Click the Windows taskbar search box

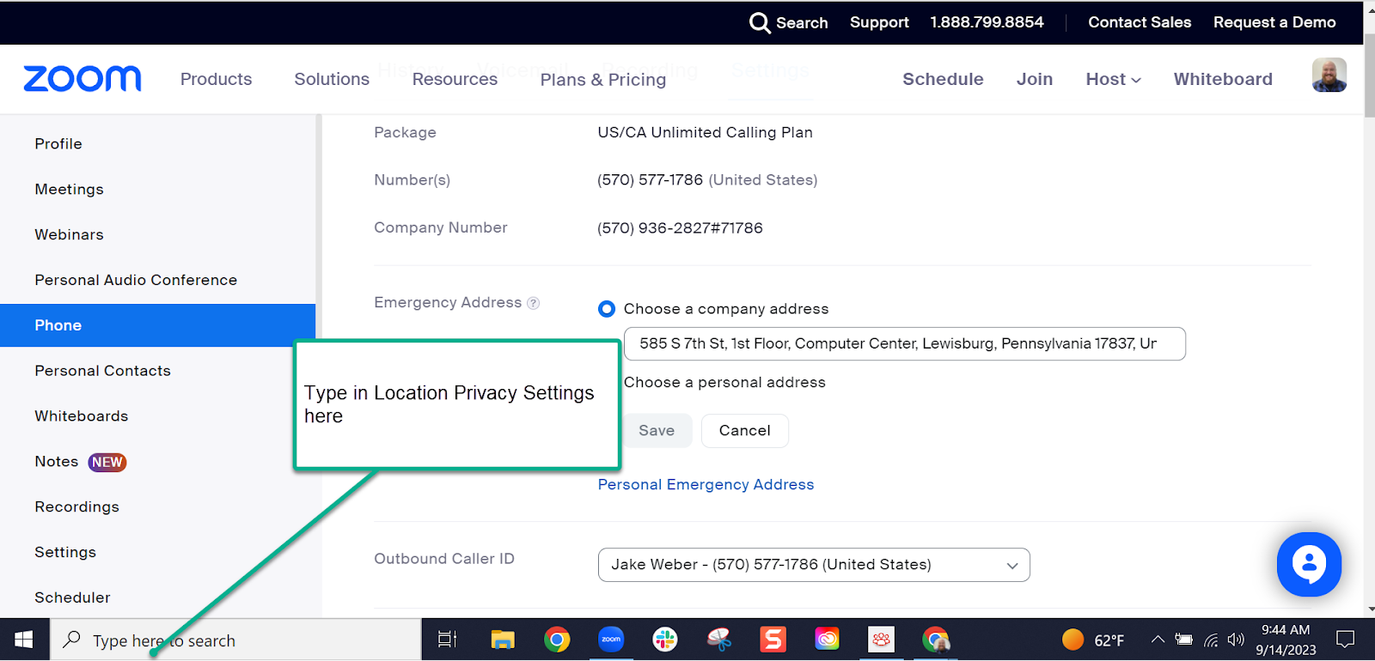(x=235, y=640)
